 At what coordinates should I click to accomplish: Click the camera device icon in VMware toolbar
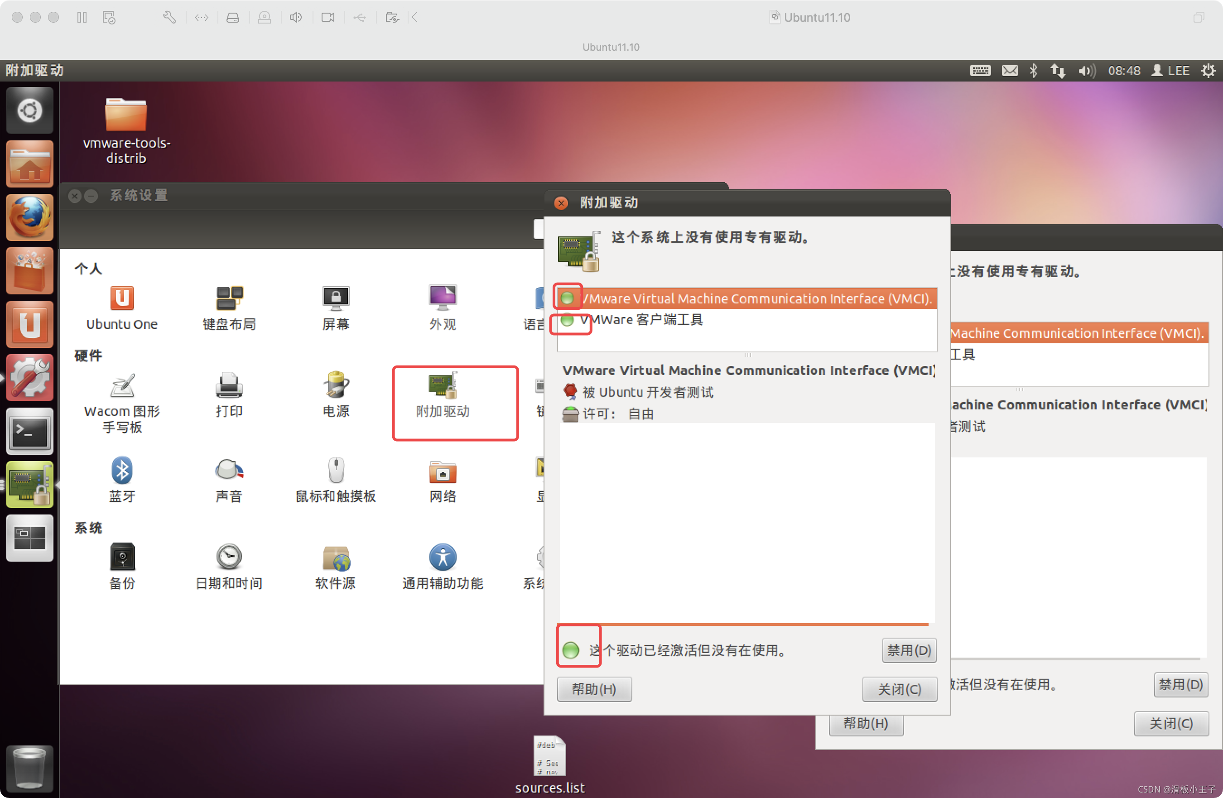coord(328,18)
